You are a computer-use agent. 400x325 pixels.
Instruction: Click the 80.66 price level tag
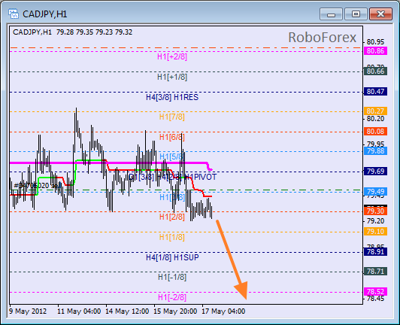375,71
